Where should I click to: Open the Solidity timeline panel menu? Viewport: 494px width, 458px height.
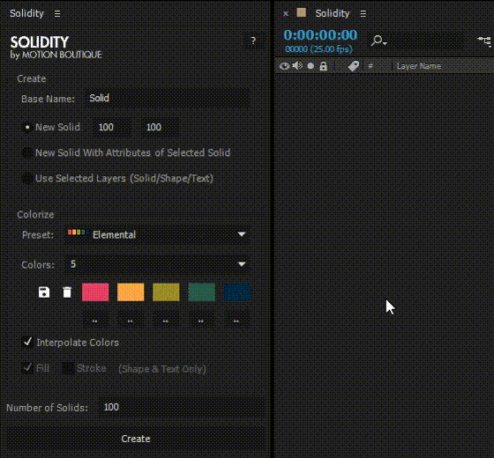pos(363,13)
